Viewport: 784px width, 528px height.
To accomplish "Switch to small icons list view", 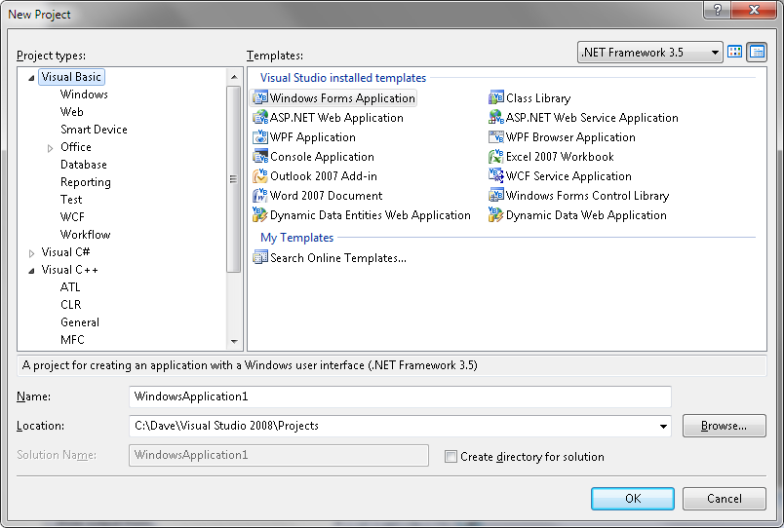I will tap(757, 53).
